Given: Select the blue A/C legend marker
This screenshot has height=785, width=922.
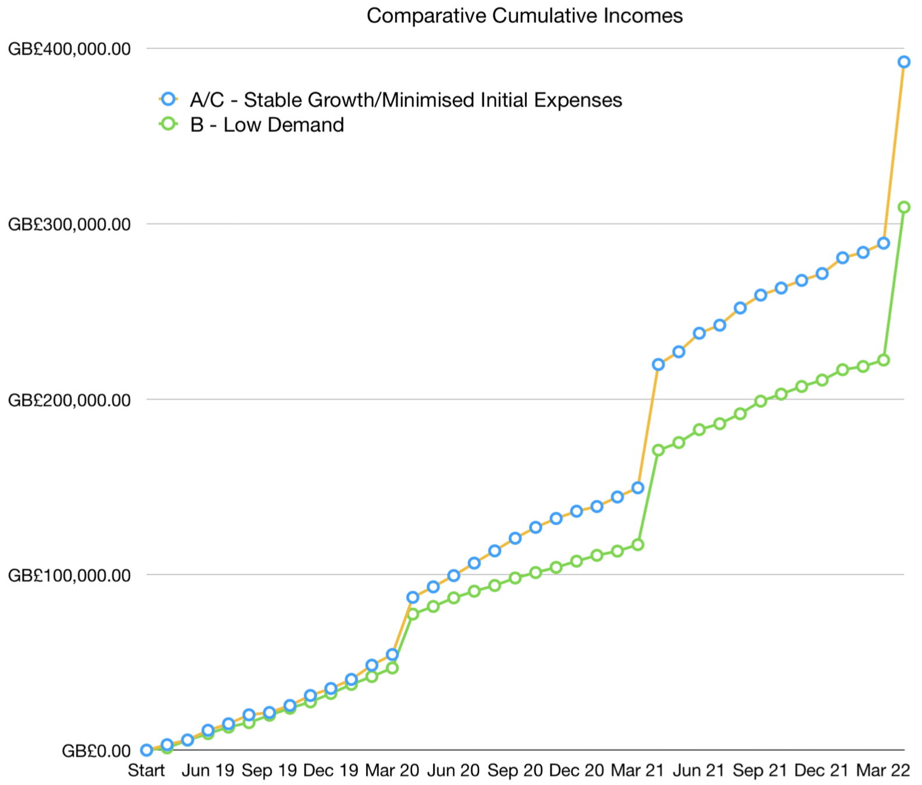Looking at the screenshot, I should (x=168, y=99).
